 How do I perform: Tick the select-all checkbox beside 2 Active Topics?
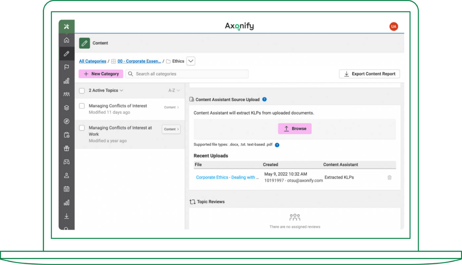[82, 91]
